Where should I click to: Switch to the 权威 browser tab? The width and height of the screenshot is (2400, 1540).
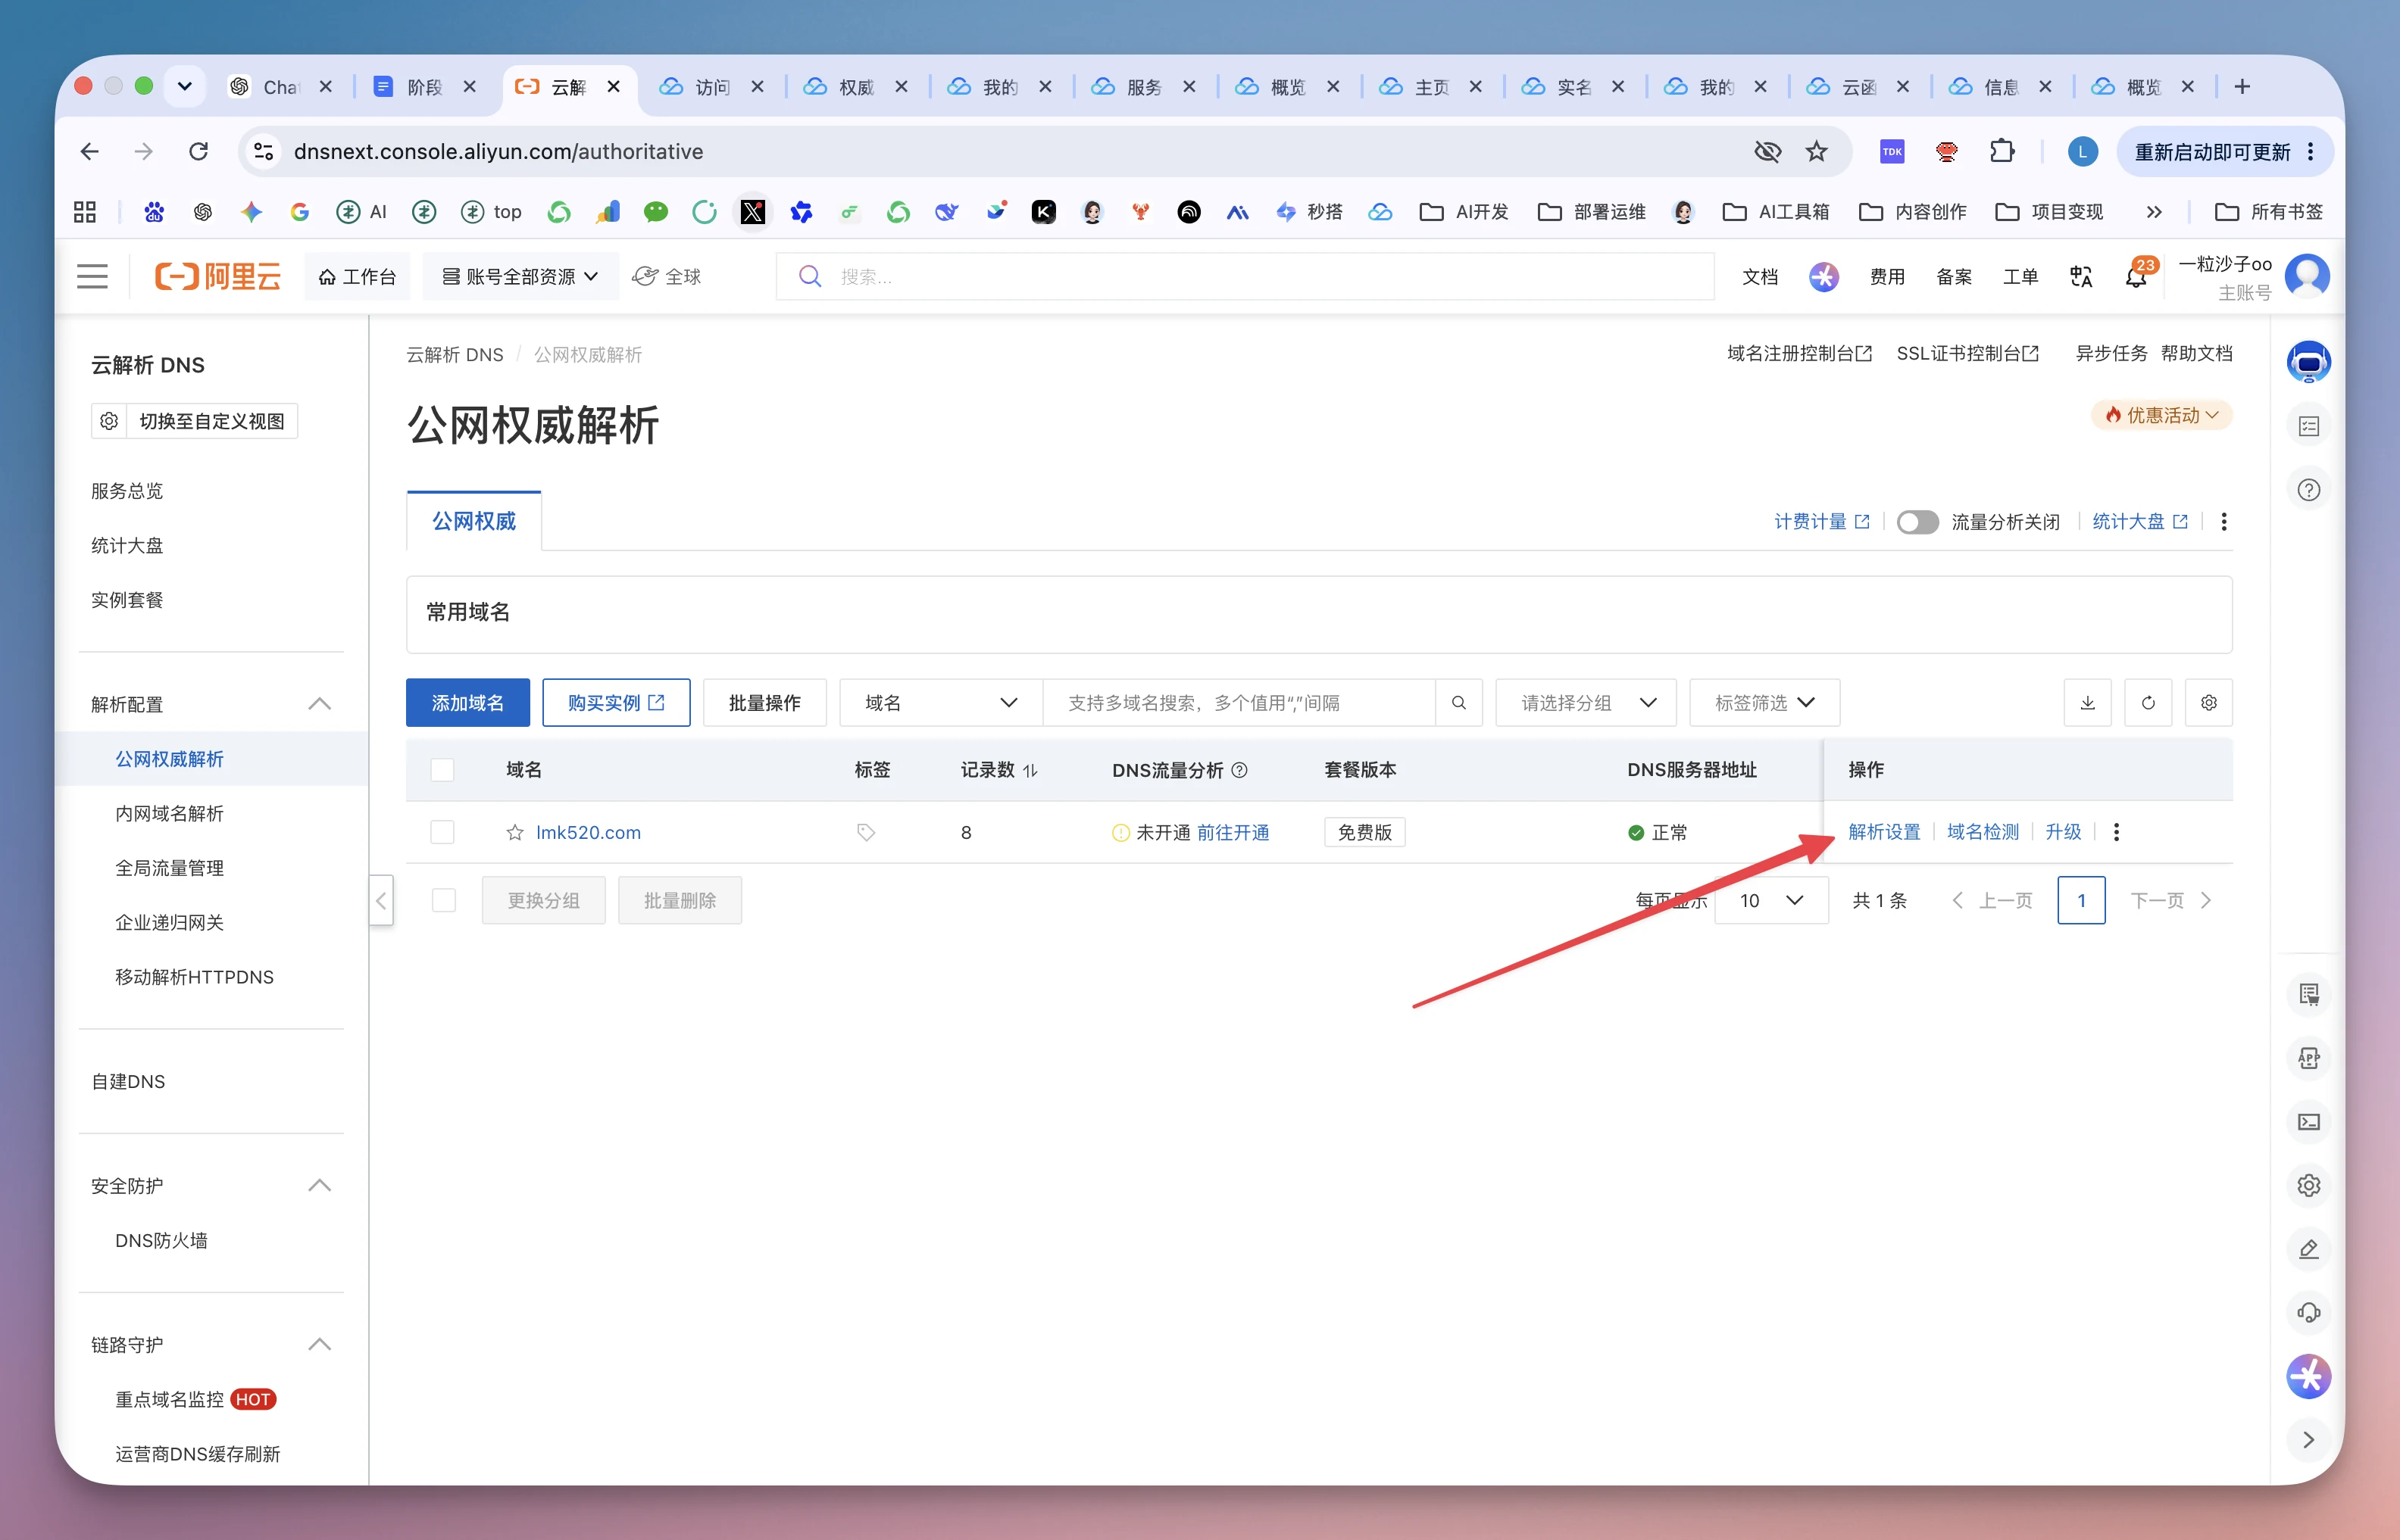pyautogui.click(x=855, y=87)
